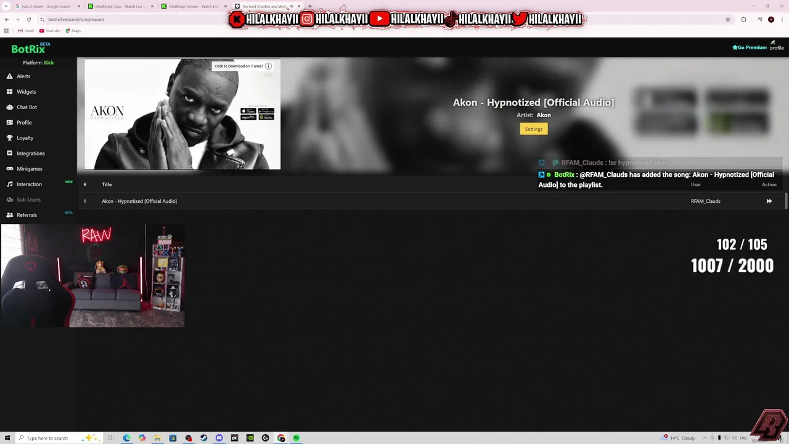The height and width of the screenshot is (444, 789).
Task: Click the browser forward arrow
Action: [17, 19]
